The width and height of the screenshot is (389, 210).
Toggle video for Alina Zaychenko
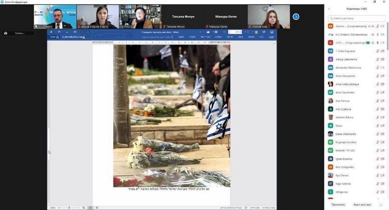[382, 92]
